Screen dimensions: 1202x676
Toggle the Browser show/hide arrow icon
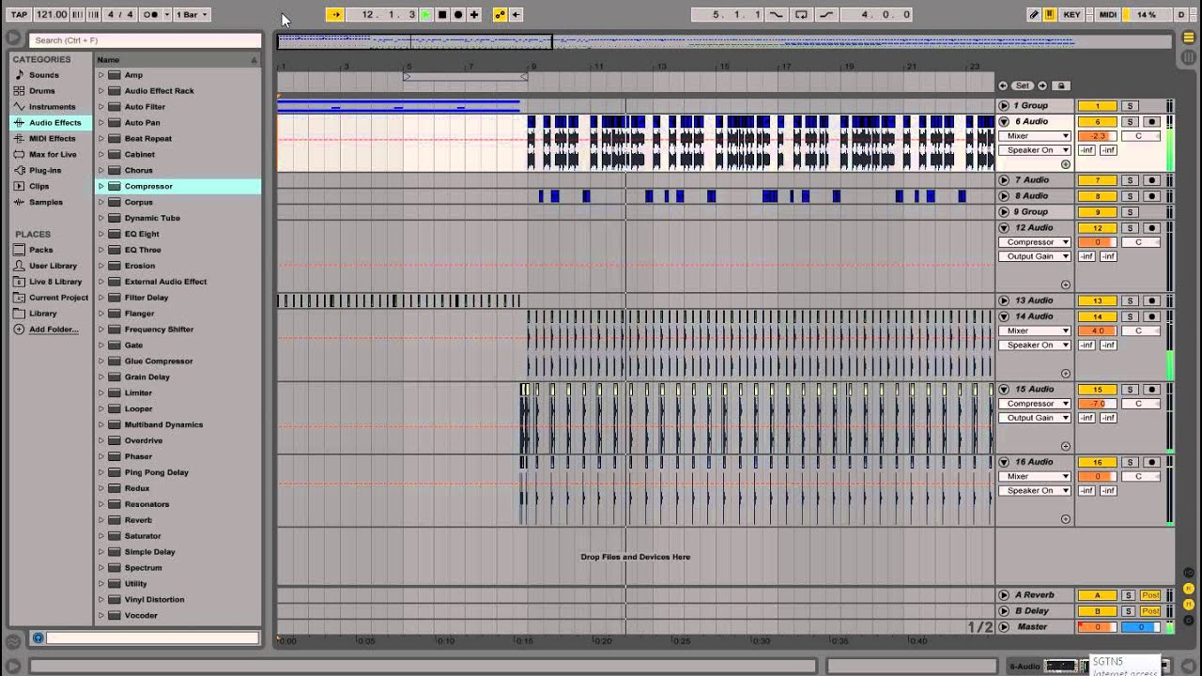(x=13, y=38)
